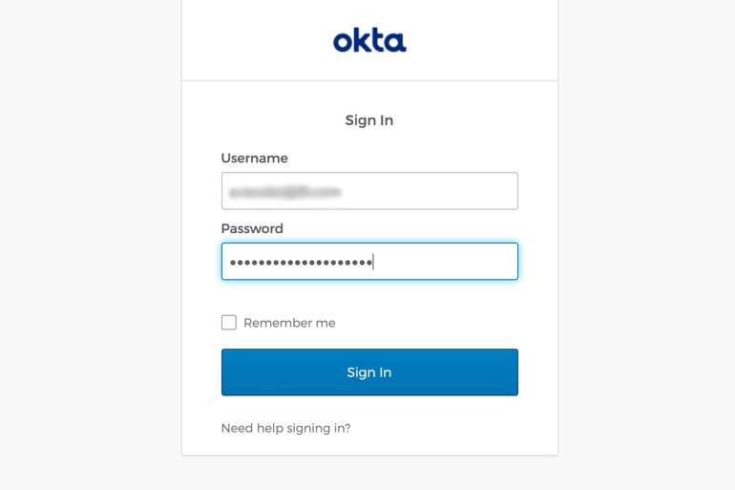Image resolution: width=735 pixels, height=490 pixels.
Task: Check the Remember me checkbox
Action: [x=229, y=323]
